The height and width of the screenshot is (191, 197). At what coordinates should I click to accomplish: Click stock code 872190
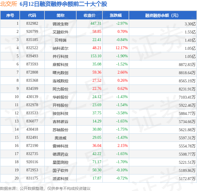(32, 146)
